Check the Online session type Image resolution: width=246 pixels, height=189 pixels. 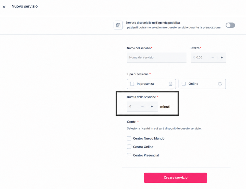(x=184, y=84)
